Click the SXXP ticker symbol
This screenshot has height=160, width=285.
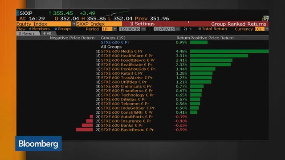[26, 13]
